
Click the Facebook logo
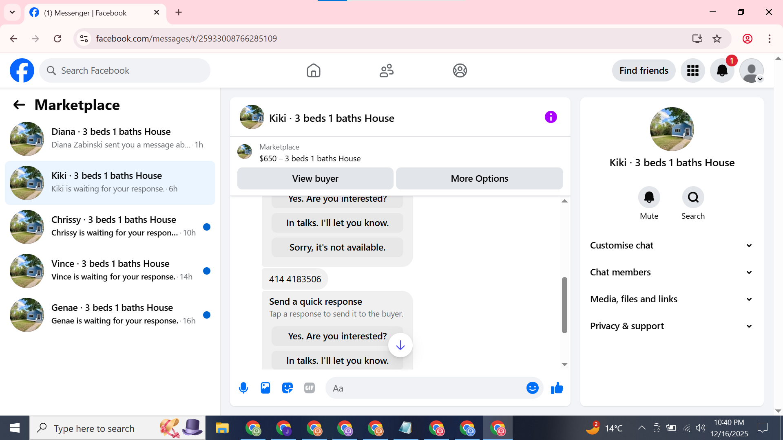[22, 70]
